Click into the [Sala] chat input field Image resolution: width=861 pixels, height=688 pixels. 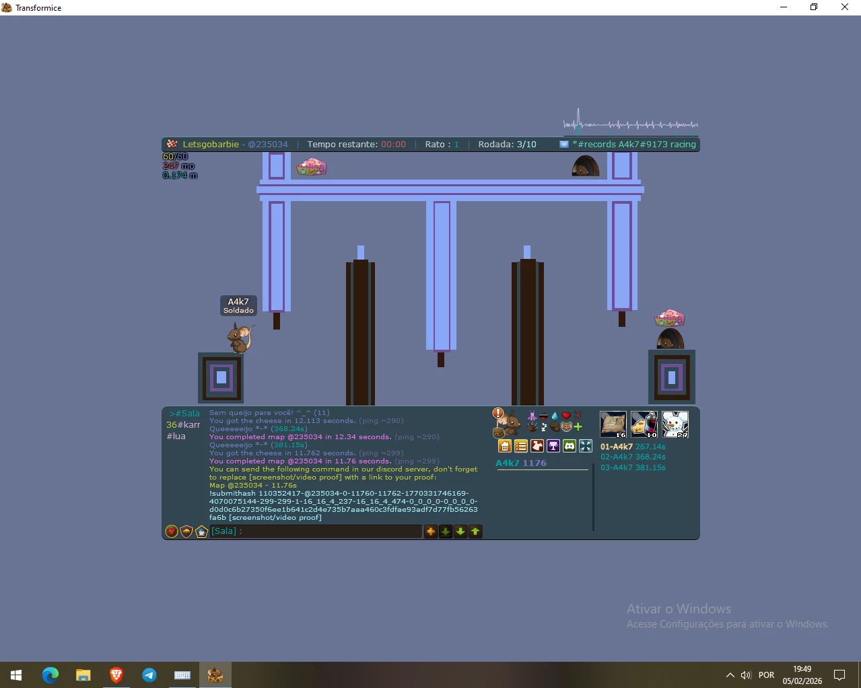(x=316, y=531)
